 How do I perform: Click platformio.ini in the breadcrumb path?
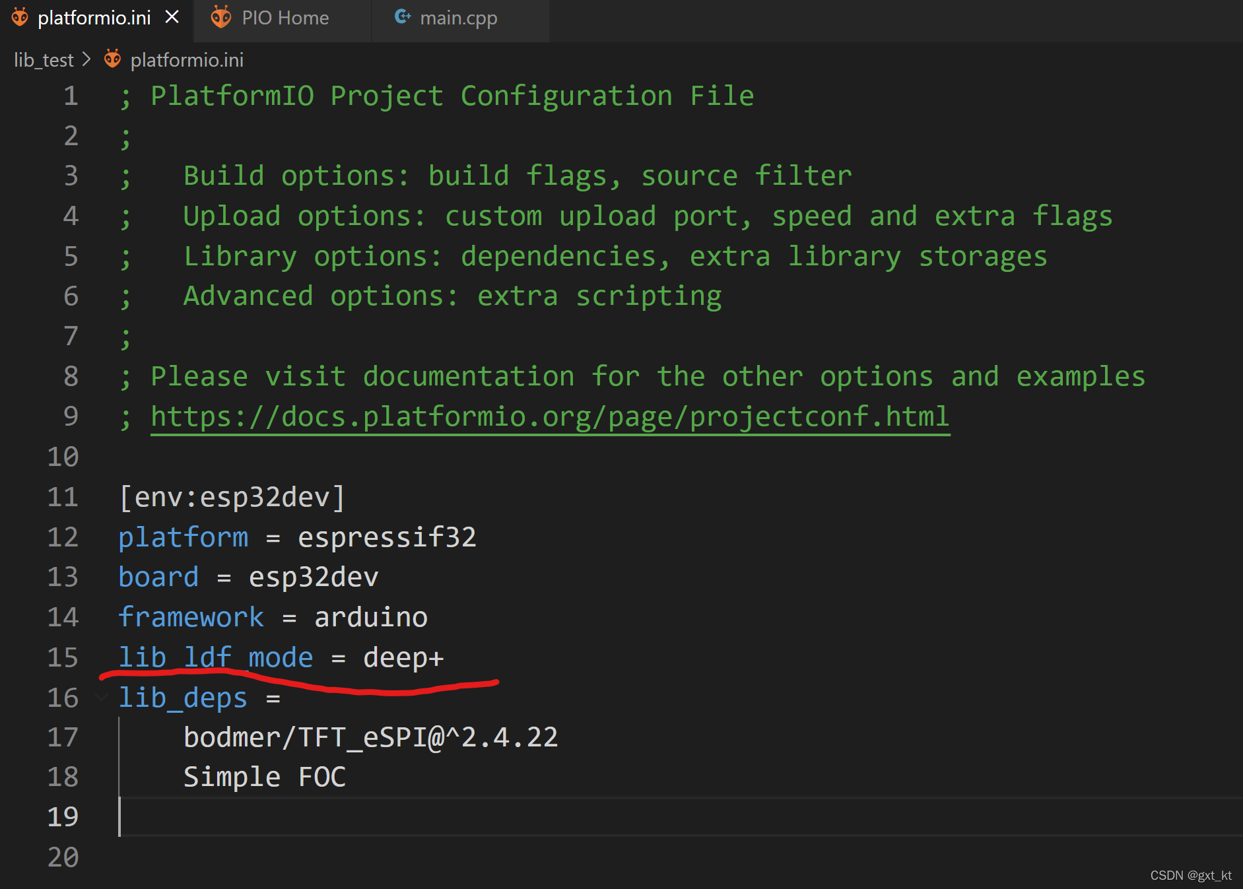pos(186,59)
